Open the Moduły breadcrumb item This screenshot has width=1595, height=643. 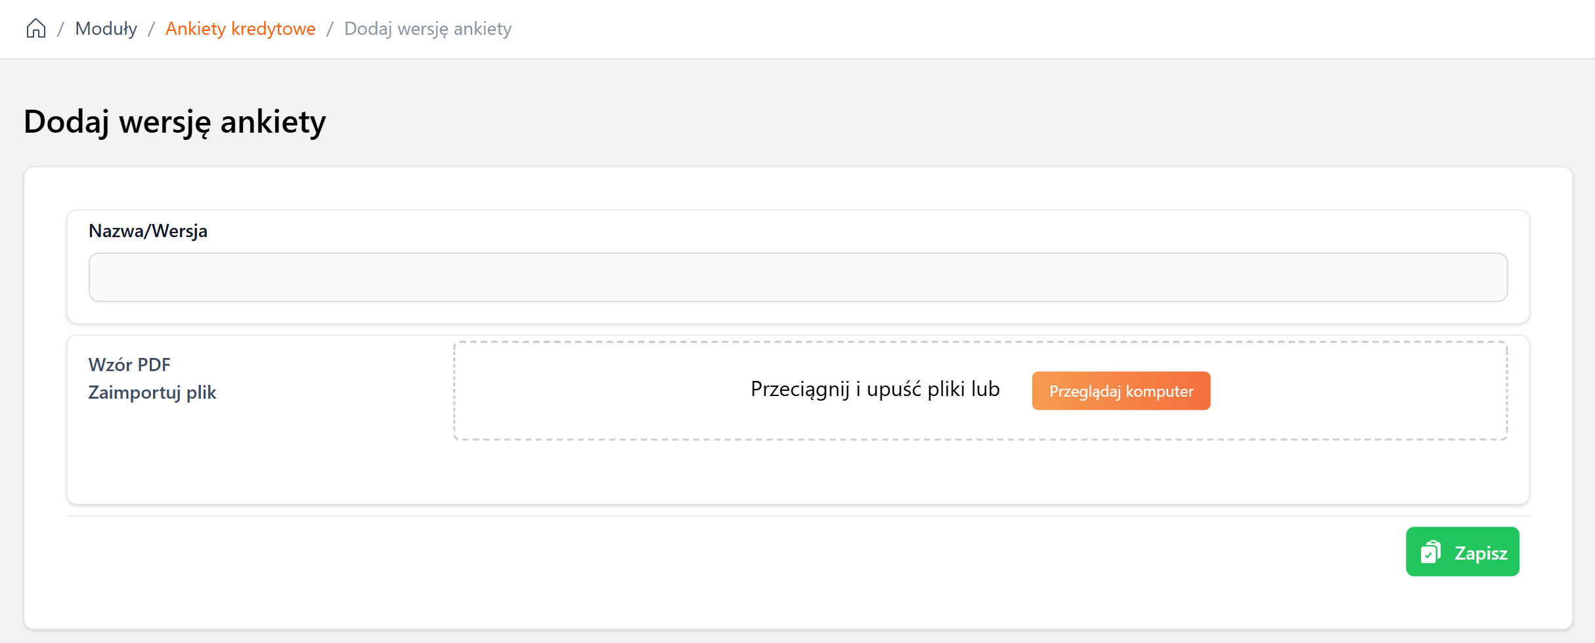point(106,29)
